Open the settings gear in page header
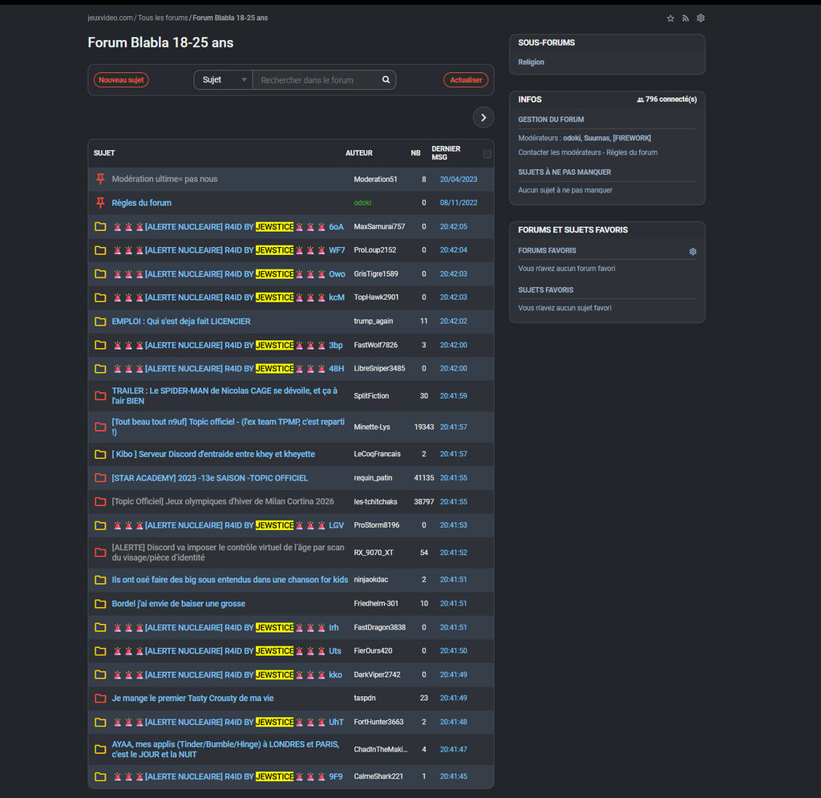821x798 pixels. coord(701,18)
